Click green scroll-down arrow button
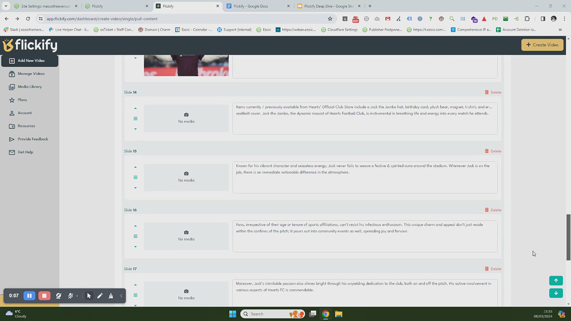The height and width of the screenshot is (321, 571). pyautogui.click(x=556, y=293)
